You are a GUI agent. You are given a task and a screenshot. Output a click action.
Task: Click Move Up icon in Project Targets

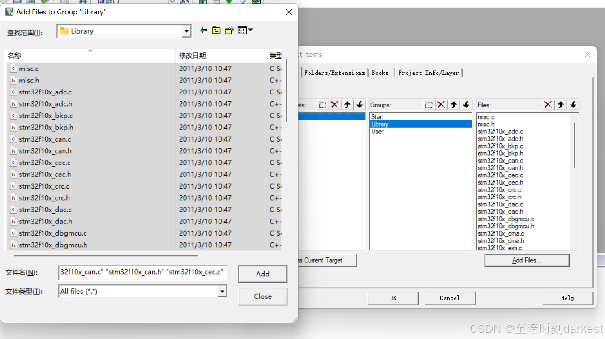click(x=347, y=105)
